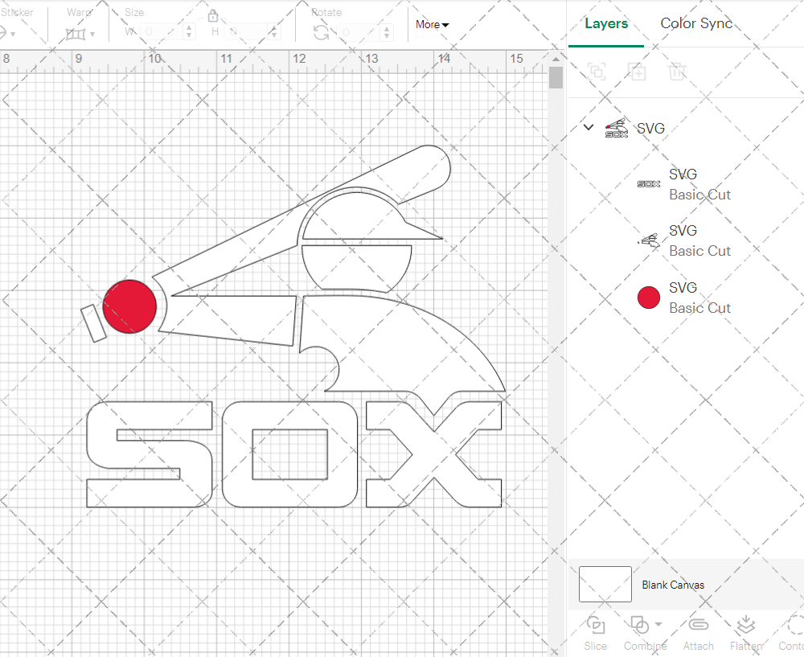
Task: Click the small rectangle left of ball
Action: [x=94, y=323]
